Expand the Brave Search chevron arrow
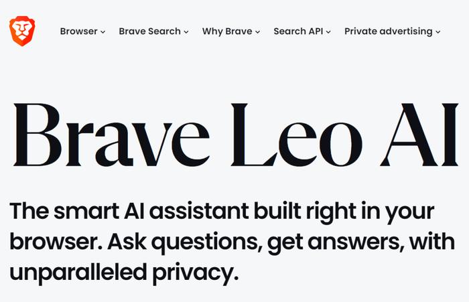This screenshot has height=302, width=469. tap(186, 31)
